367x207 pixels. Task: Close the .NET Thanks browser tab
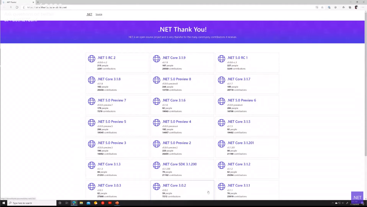tap(33, 2)
